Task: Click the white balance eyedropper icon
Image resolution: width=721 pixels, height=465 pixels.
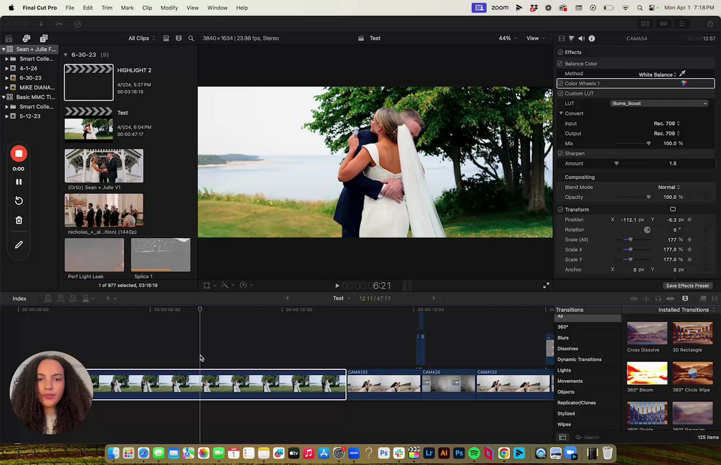Action: (682, 74)
